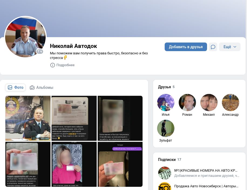The width and height of the screenshot is (247, 190).
Task: Open photo of officer at desk with microphone
Action: [x=28, y=118]
